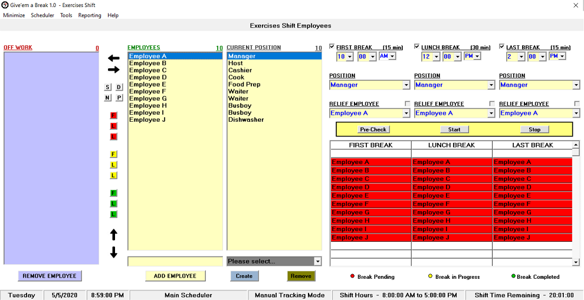
Task: Click the left arrow icon above employees
Action: [114, 58]
